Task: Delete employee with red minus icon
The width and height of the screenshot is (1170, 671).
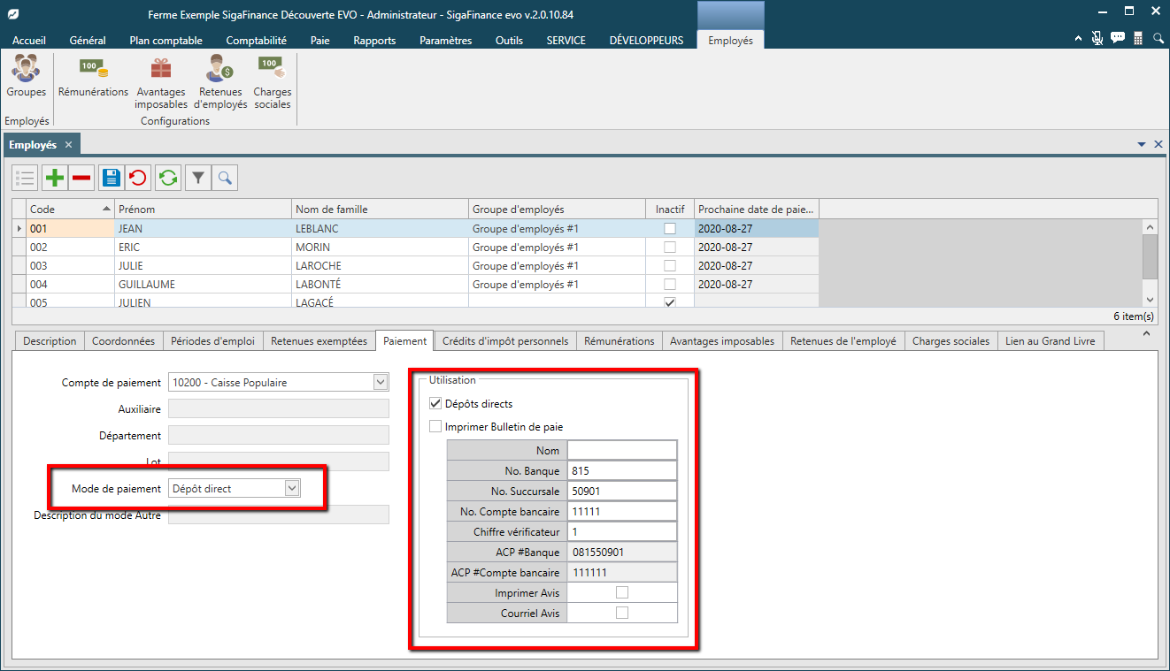Action: tap(81, 178)
